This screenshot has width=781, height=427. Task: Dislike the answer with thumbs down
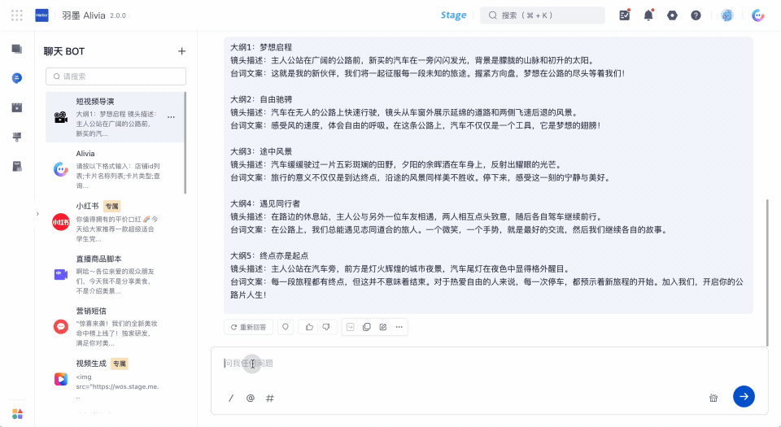click(x=326, y=327)
